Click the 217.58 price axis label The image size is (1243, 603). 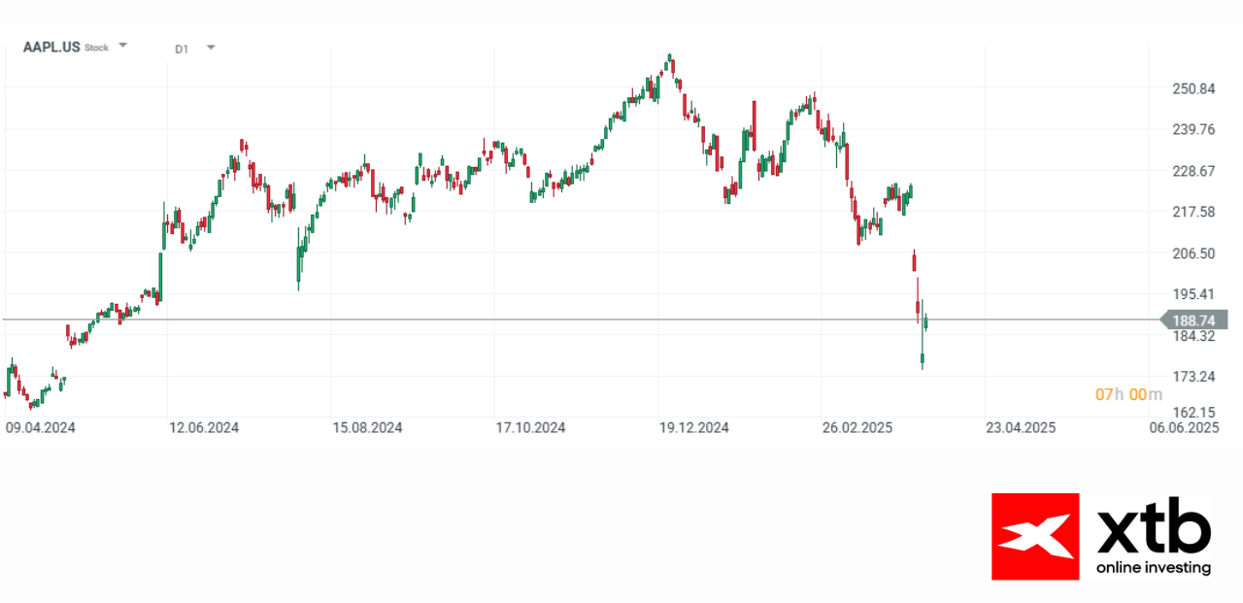pyautogui.click(x=1194, y=213)
